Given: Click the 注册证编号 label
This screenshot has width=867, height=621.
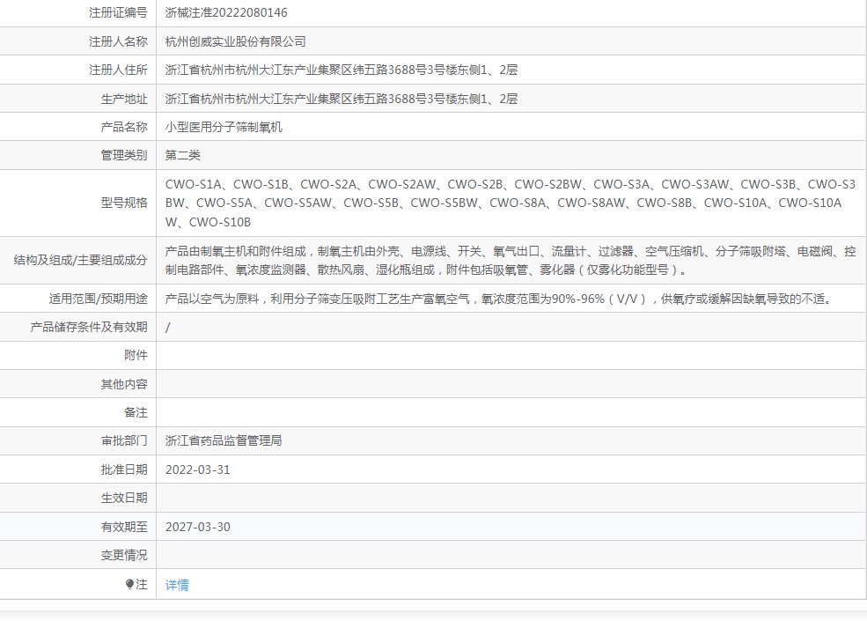Looking at the screenshot, I should (x=118, y=12).
